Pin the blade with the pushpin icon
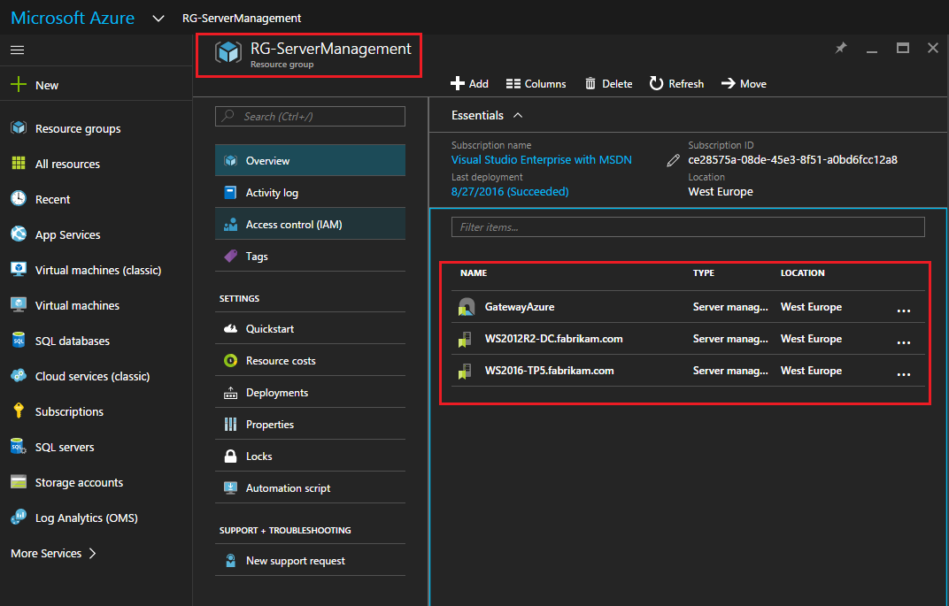 click(841, 48)
